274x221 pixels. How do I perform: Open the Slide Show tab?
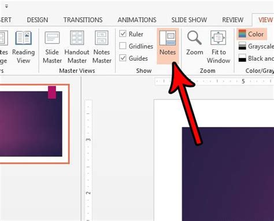pos(189,20)
